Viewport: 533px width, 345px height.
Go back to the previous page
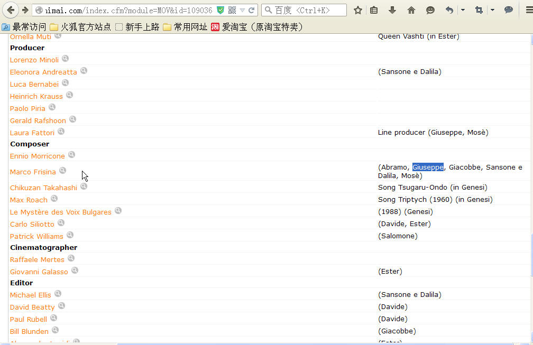tap(11, 10)
